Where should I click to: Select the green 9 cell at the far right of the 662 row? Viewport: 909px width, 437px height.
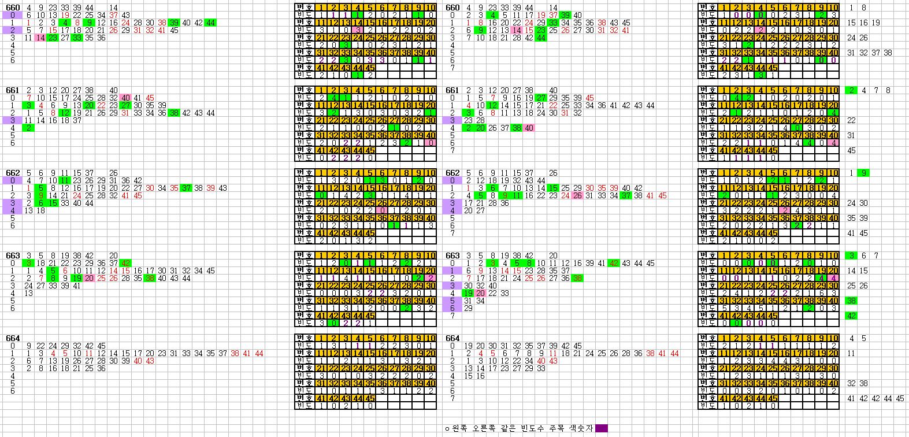(863, 173)
